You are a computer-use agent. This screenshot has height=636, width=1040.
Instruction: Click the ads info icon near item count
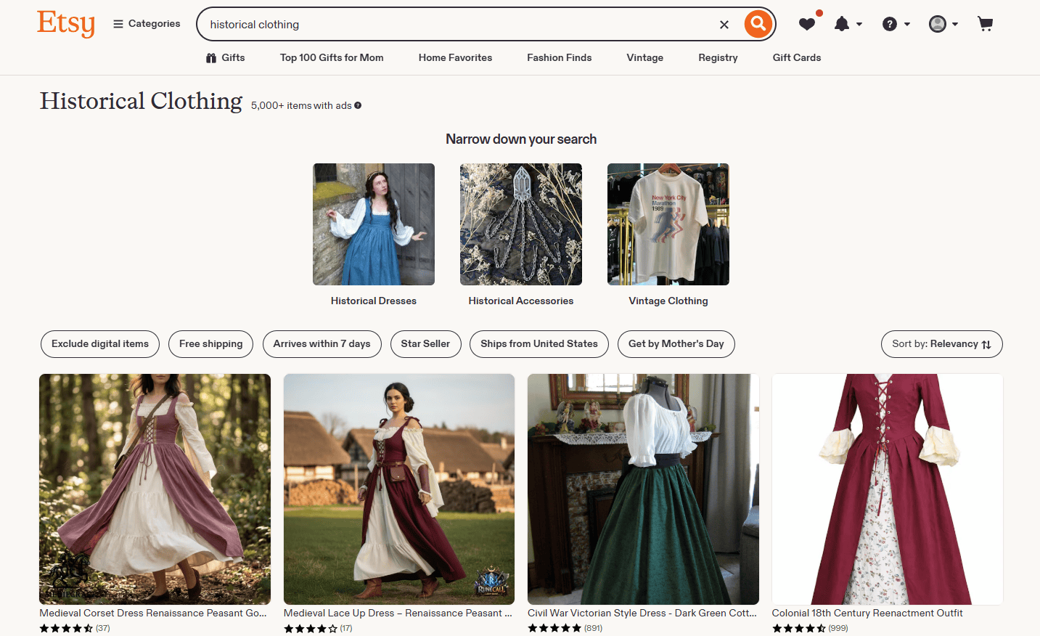(x=357, y=105)
